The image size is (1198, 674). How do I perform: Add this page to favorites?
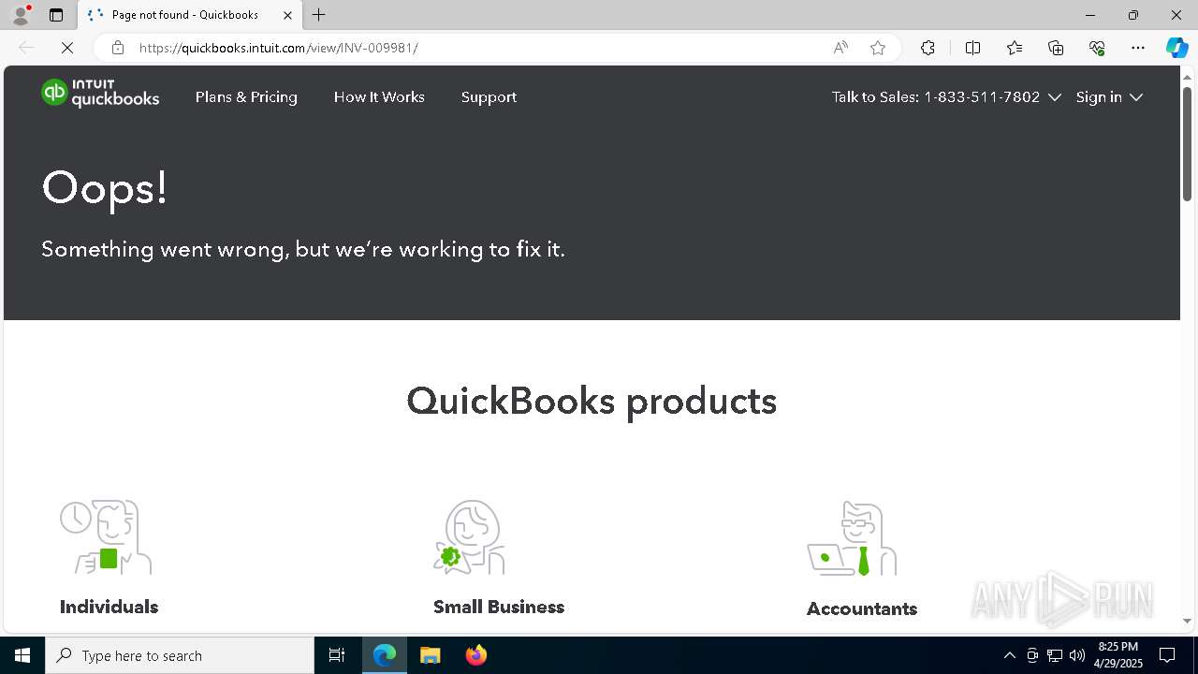coord(878,48)
